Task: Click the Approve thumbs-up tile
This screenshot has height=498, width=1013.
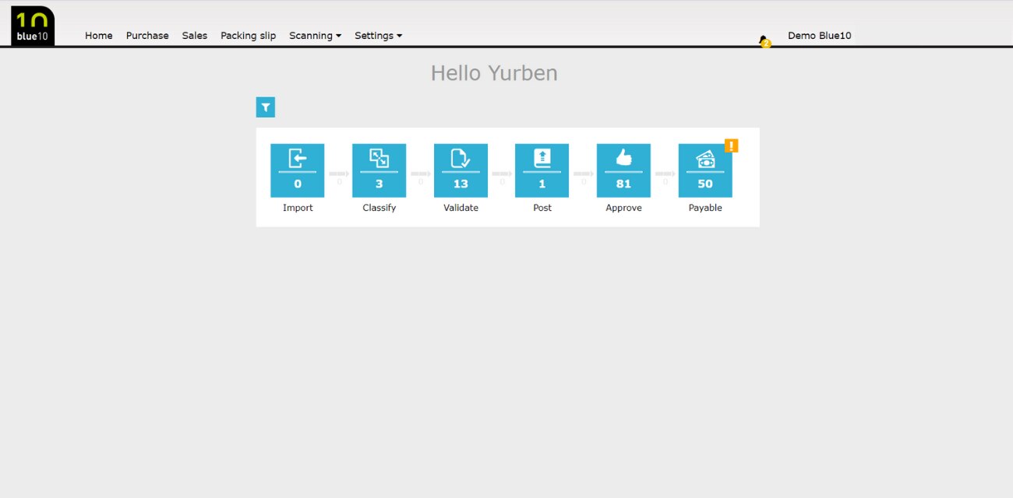Action: click(x=623, y=170)
